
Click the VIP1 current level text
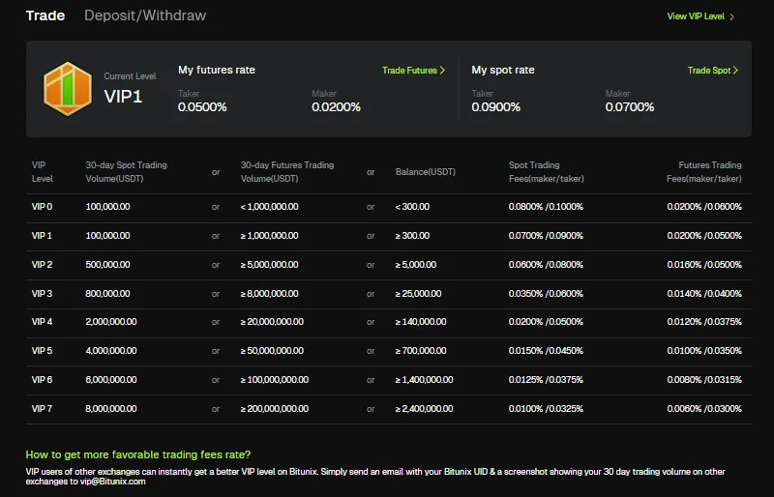(123, 97)
